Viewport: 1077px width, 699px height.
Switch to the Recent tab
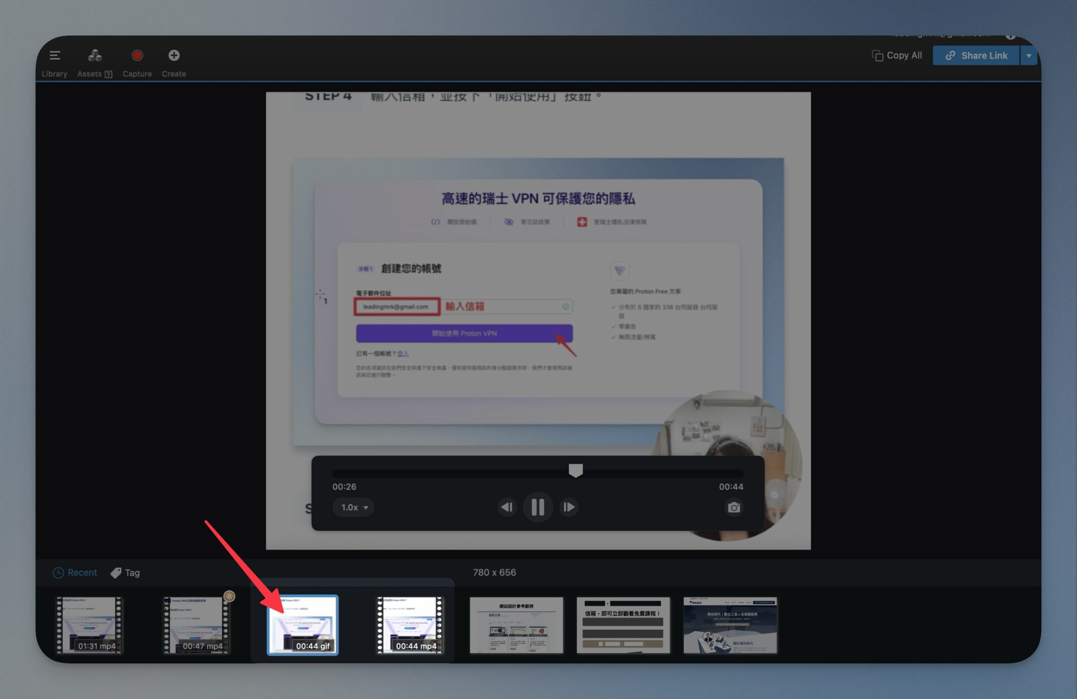(74, 572)
